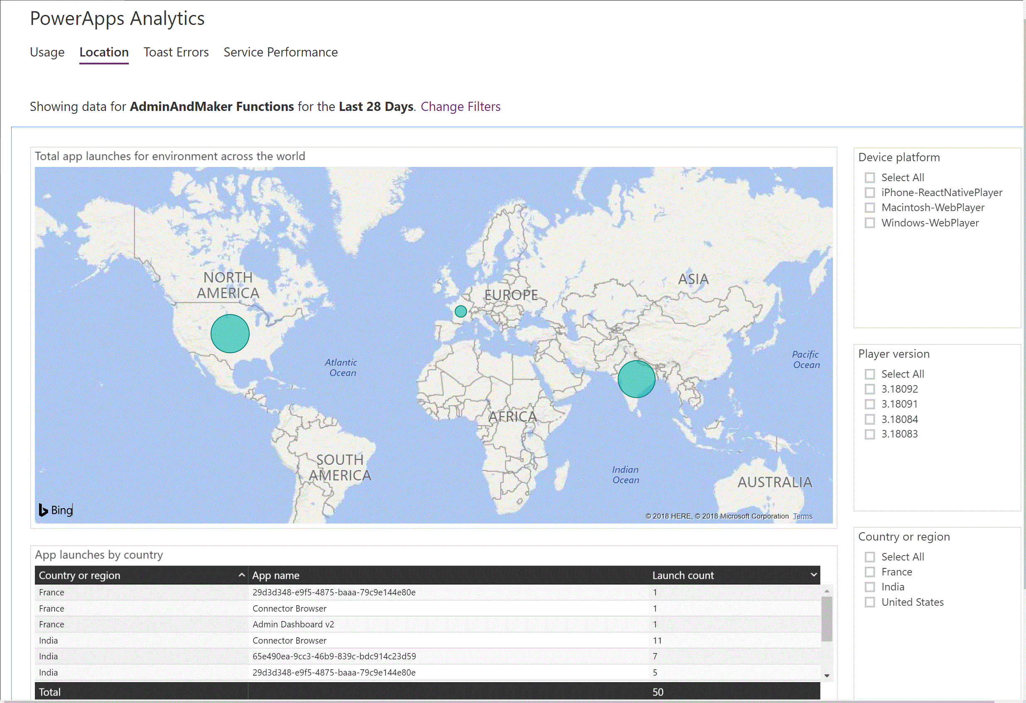Click the United States map bubble
Viewport: 1026px width, 703px height.
pos(230,333)
